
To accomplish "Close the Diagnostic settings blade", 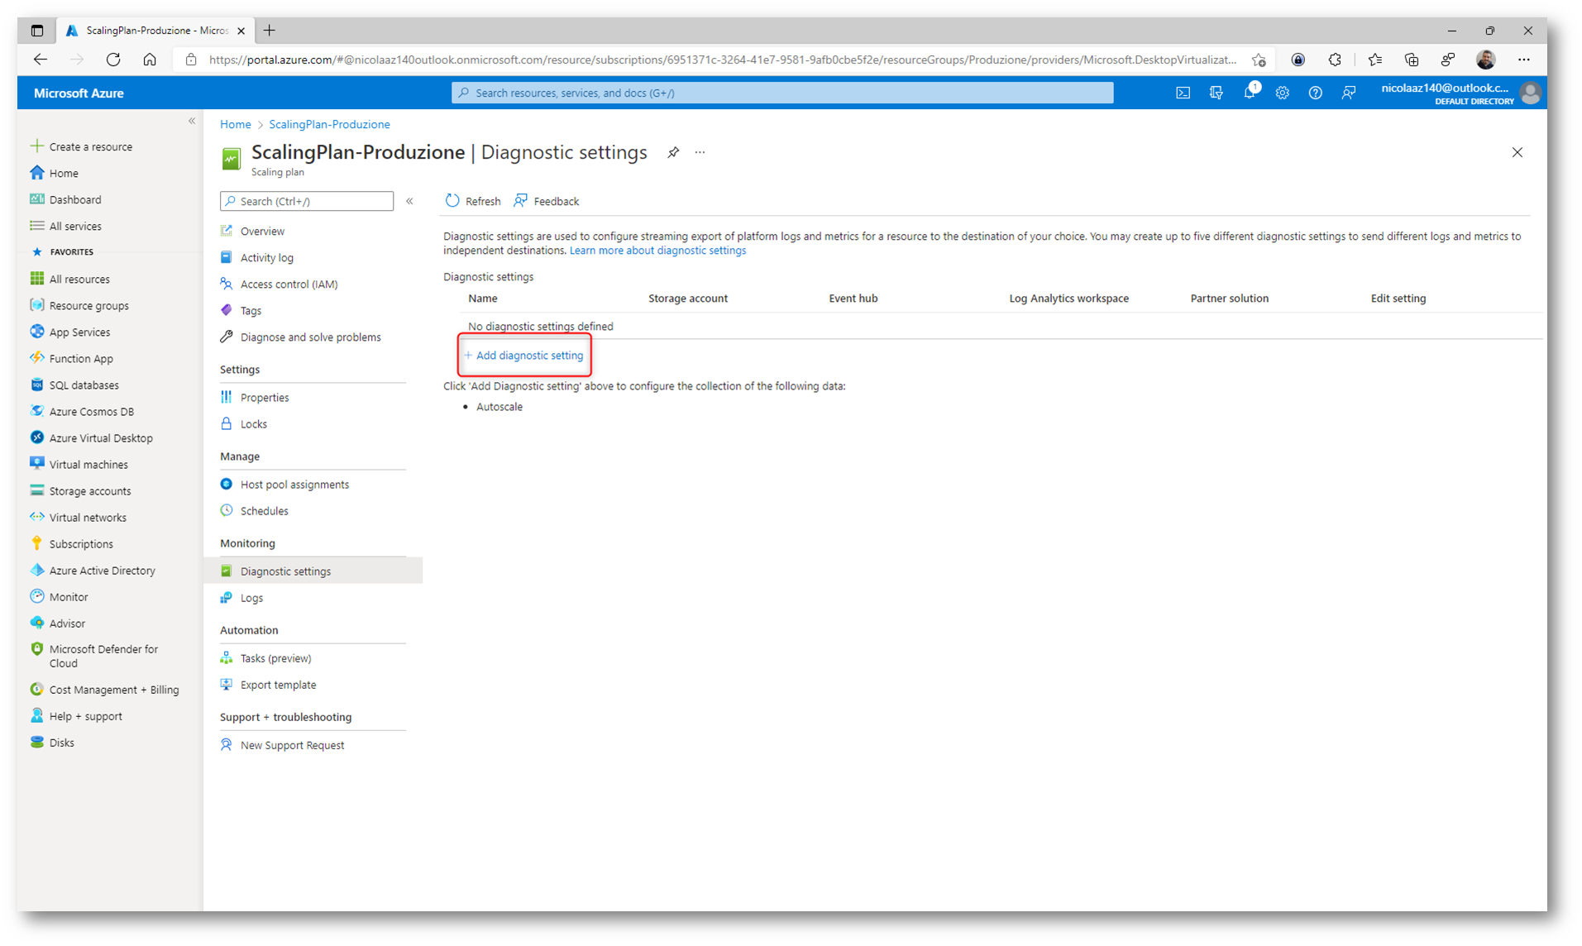I will (x=1517, y=152).
